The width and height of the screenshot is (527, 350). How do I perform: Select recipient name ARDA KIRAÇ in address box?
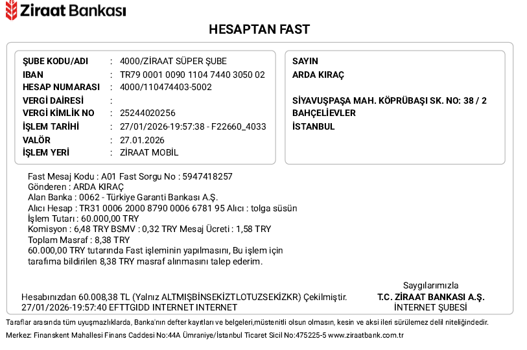318,75
